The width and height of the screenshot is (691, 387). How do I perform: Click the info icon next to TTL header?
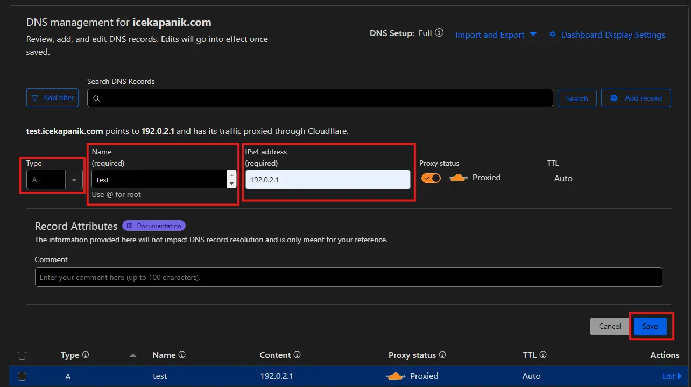[x=543, y=355]
